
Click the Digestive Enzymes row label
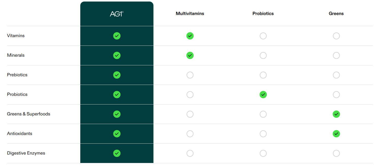(26, 153)
